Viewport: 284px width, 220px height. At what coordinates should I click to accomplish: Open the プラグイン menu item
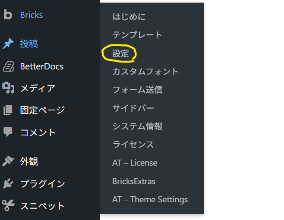pos(42,184)
